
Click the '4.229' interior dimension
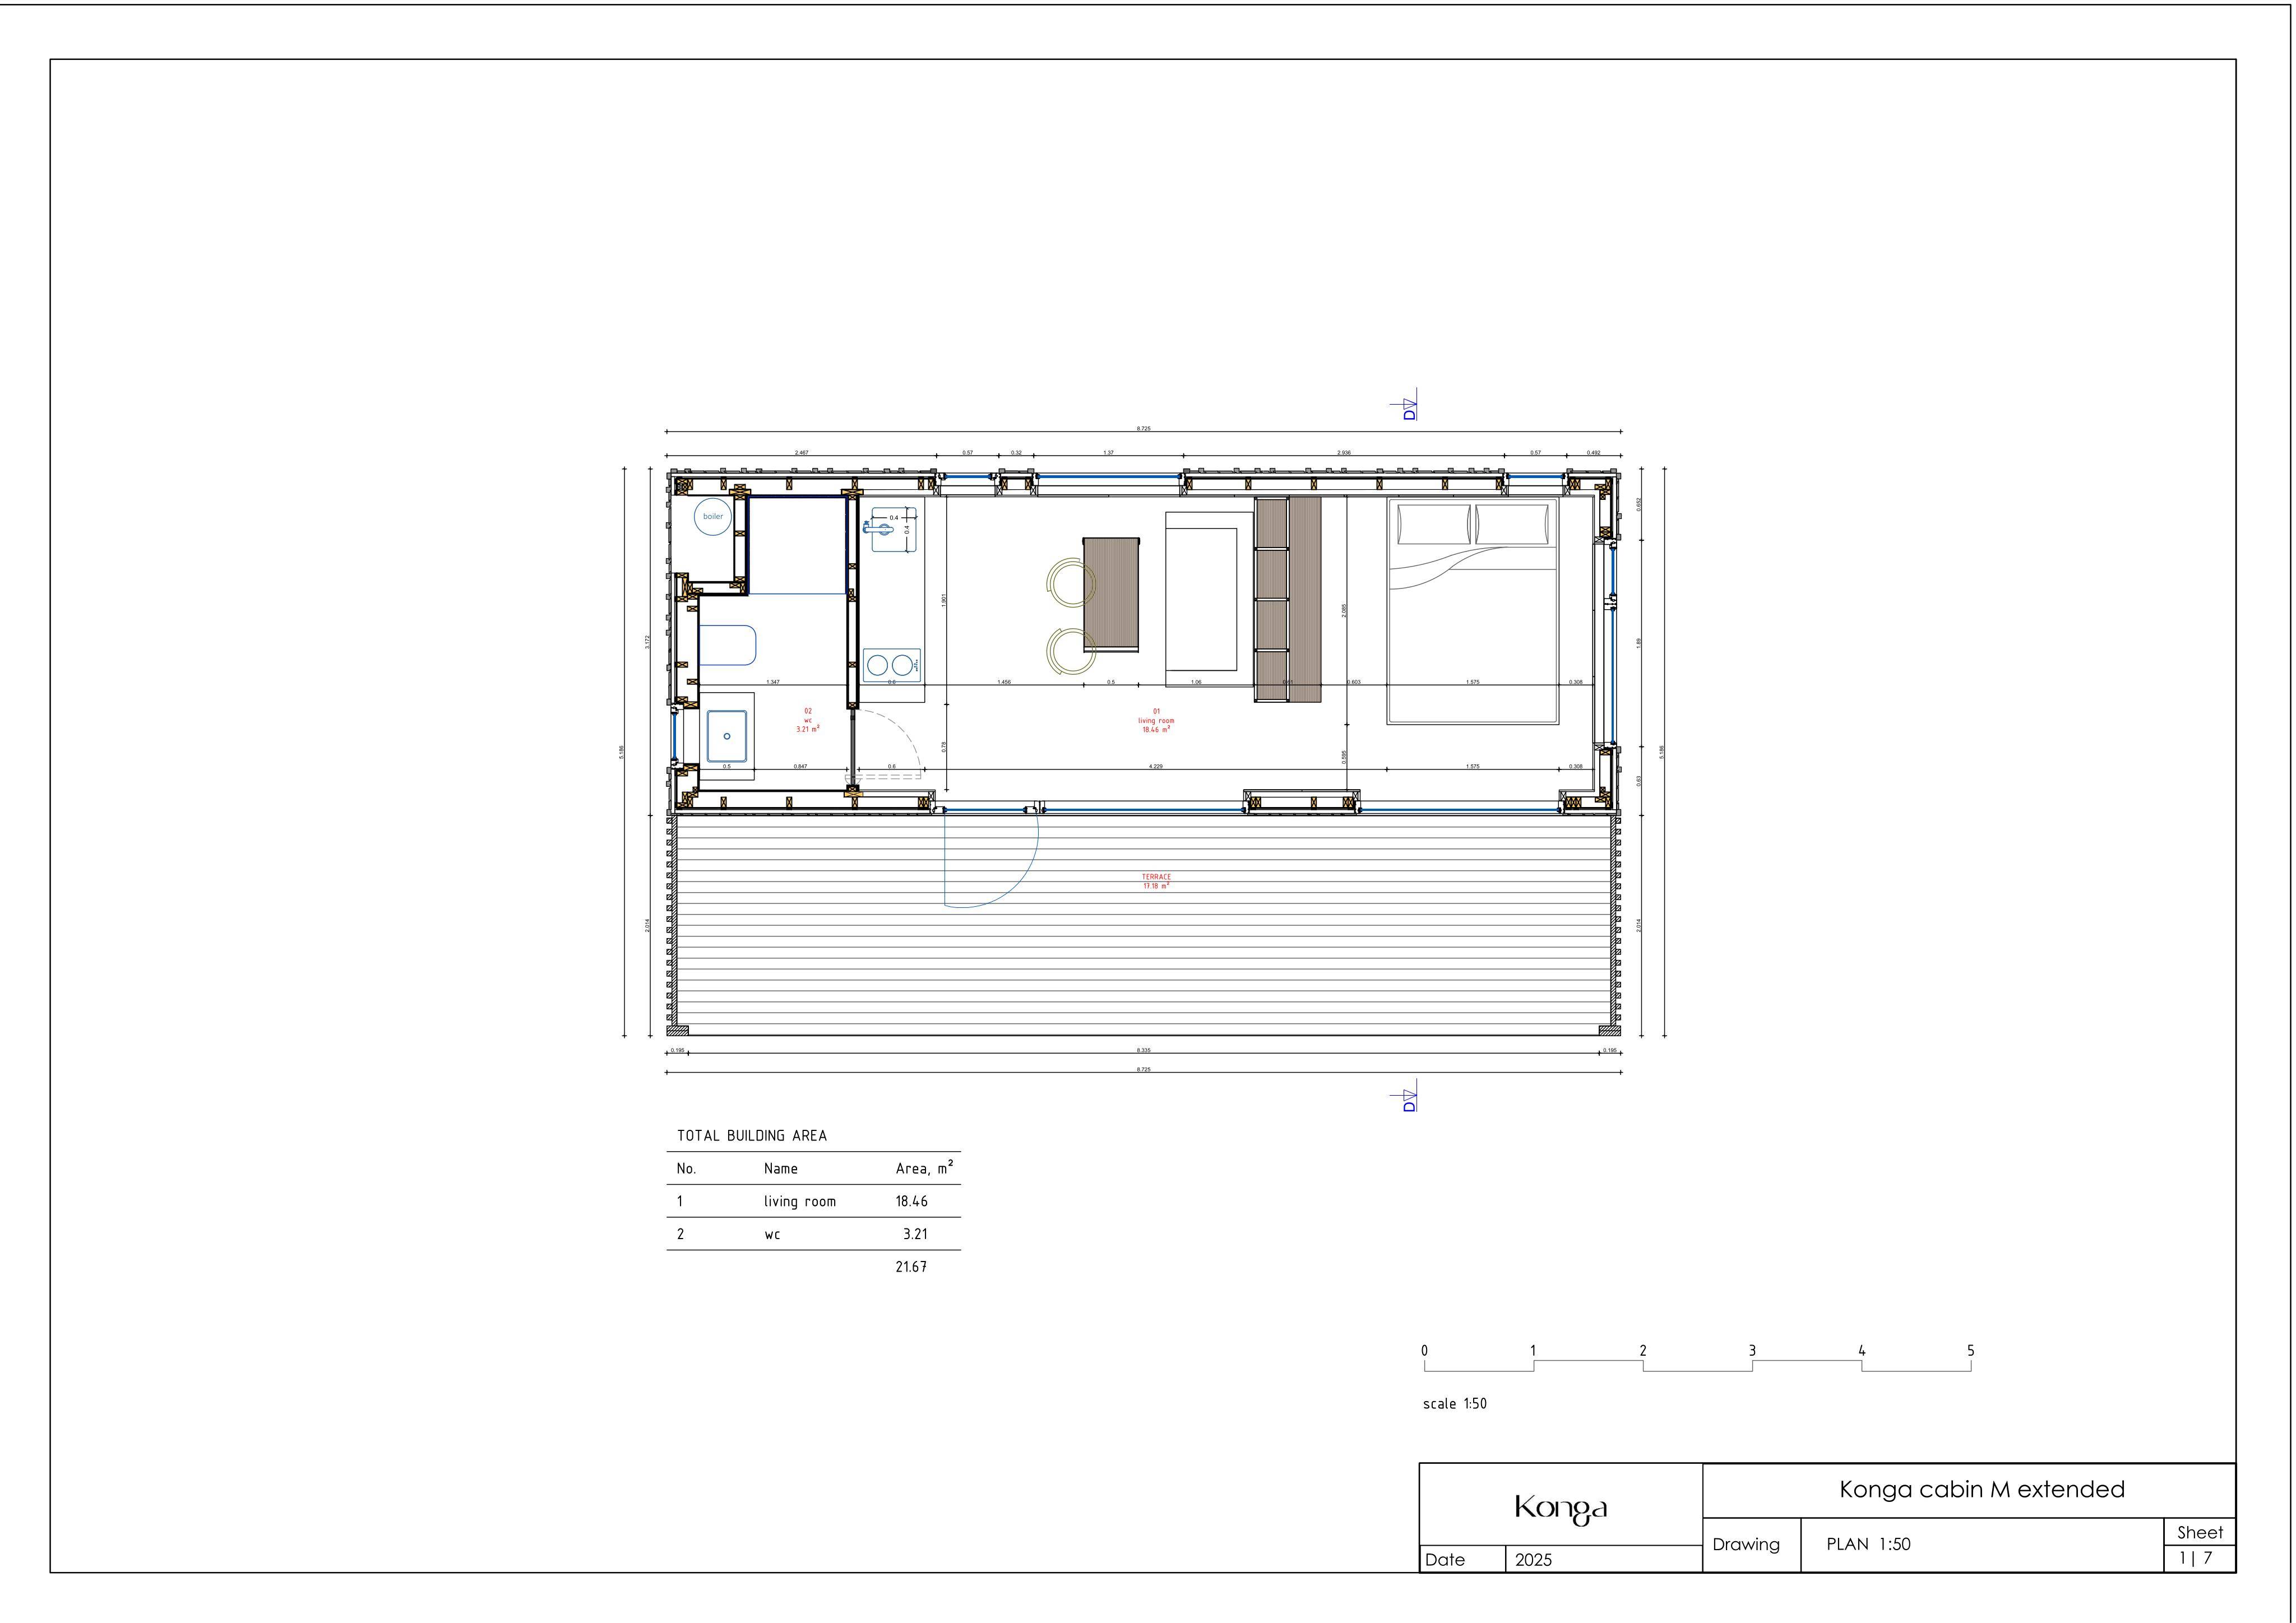point(1155,766)
